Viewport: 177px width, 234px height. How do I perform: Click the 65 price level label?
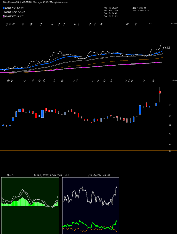click(170, 116)
